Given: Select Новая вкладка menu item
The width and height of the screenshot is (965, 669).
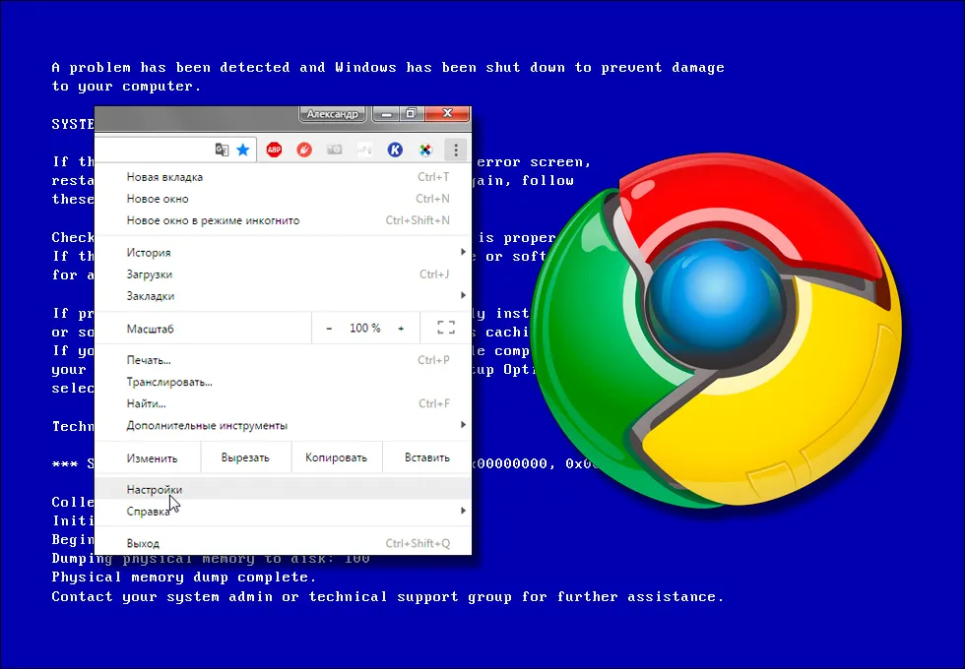Looking at the screenshot, I should [x=284, y=177].
